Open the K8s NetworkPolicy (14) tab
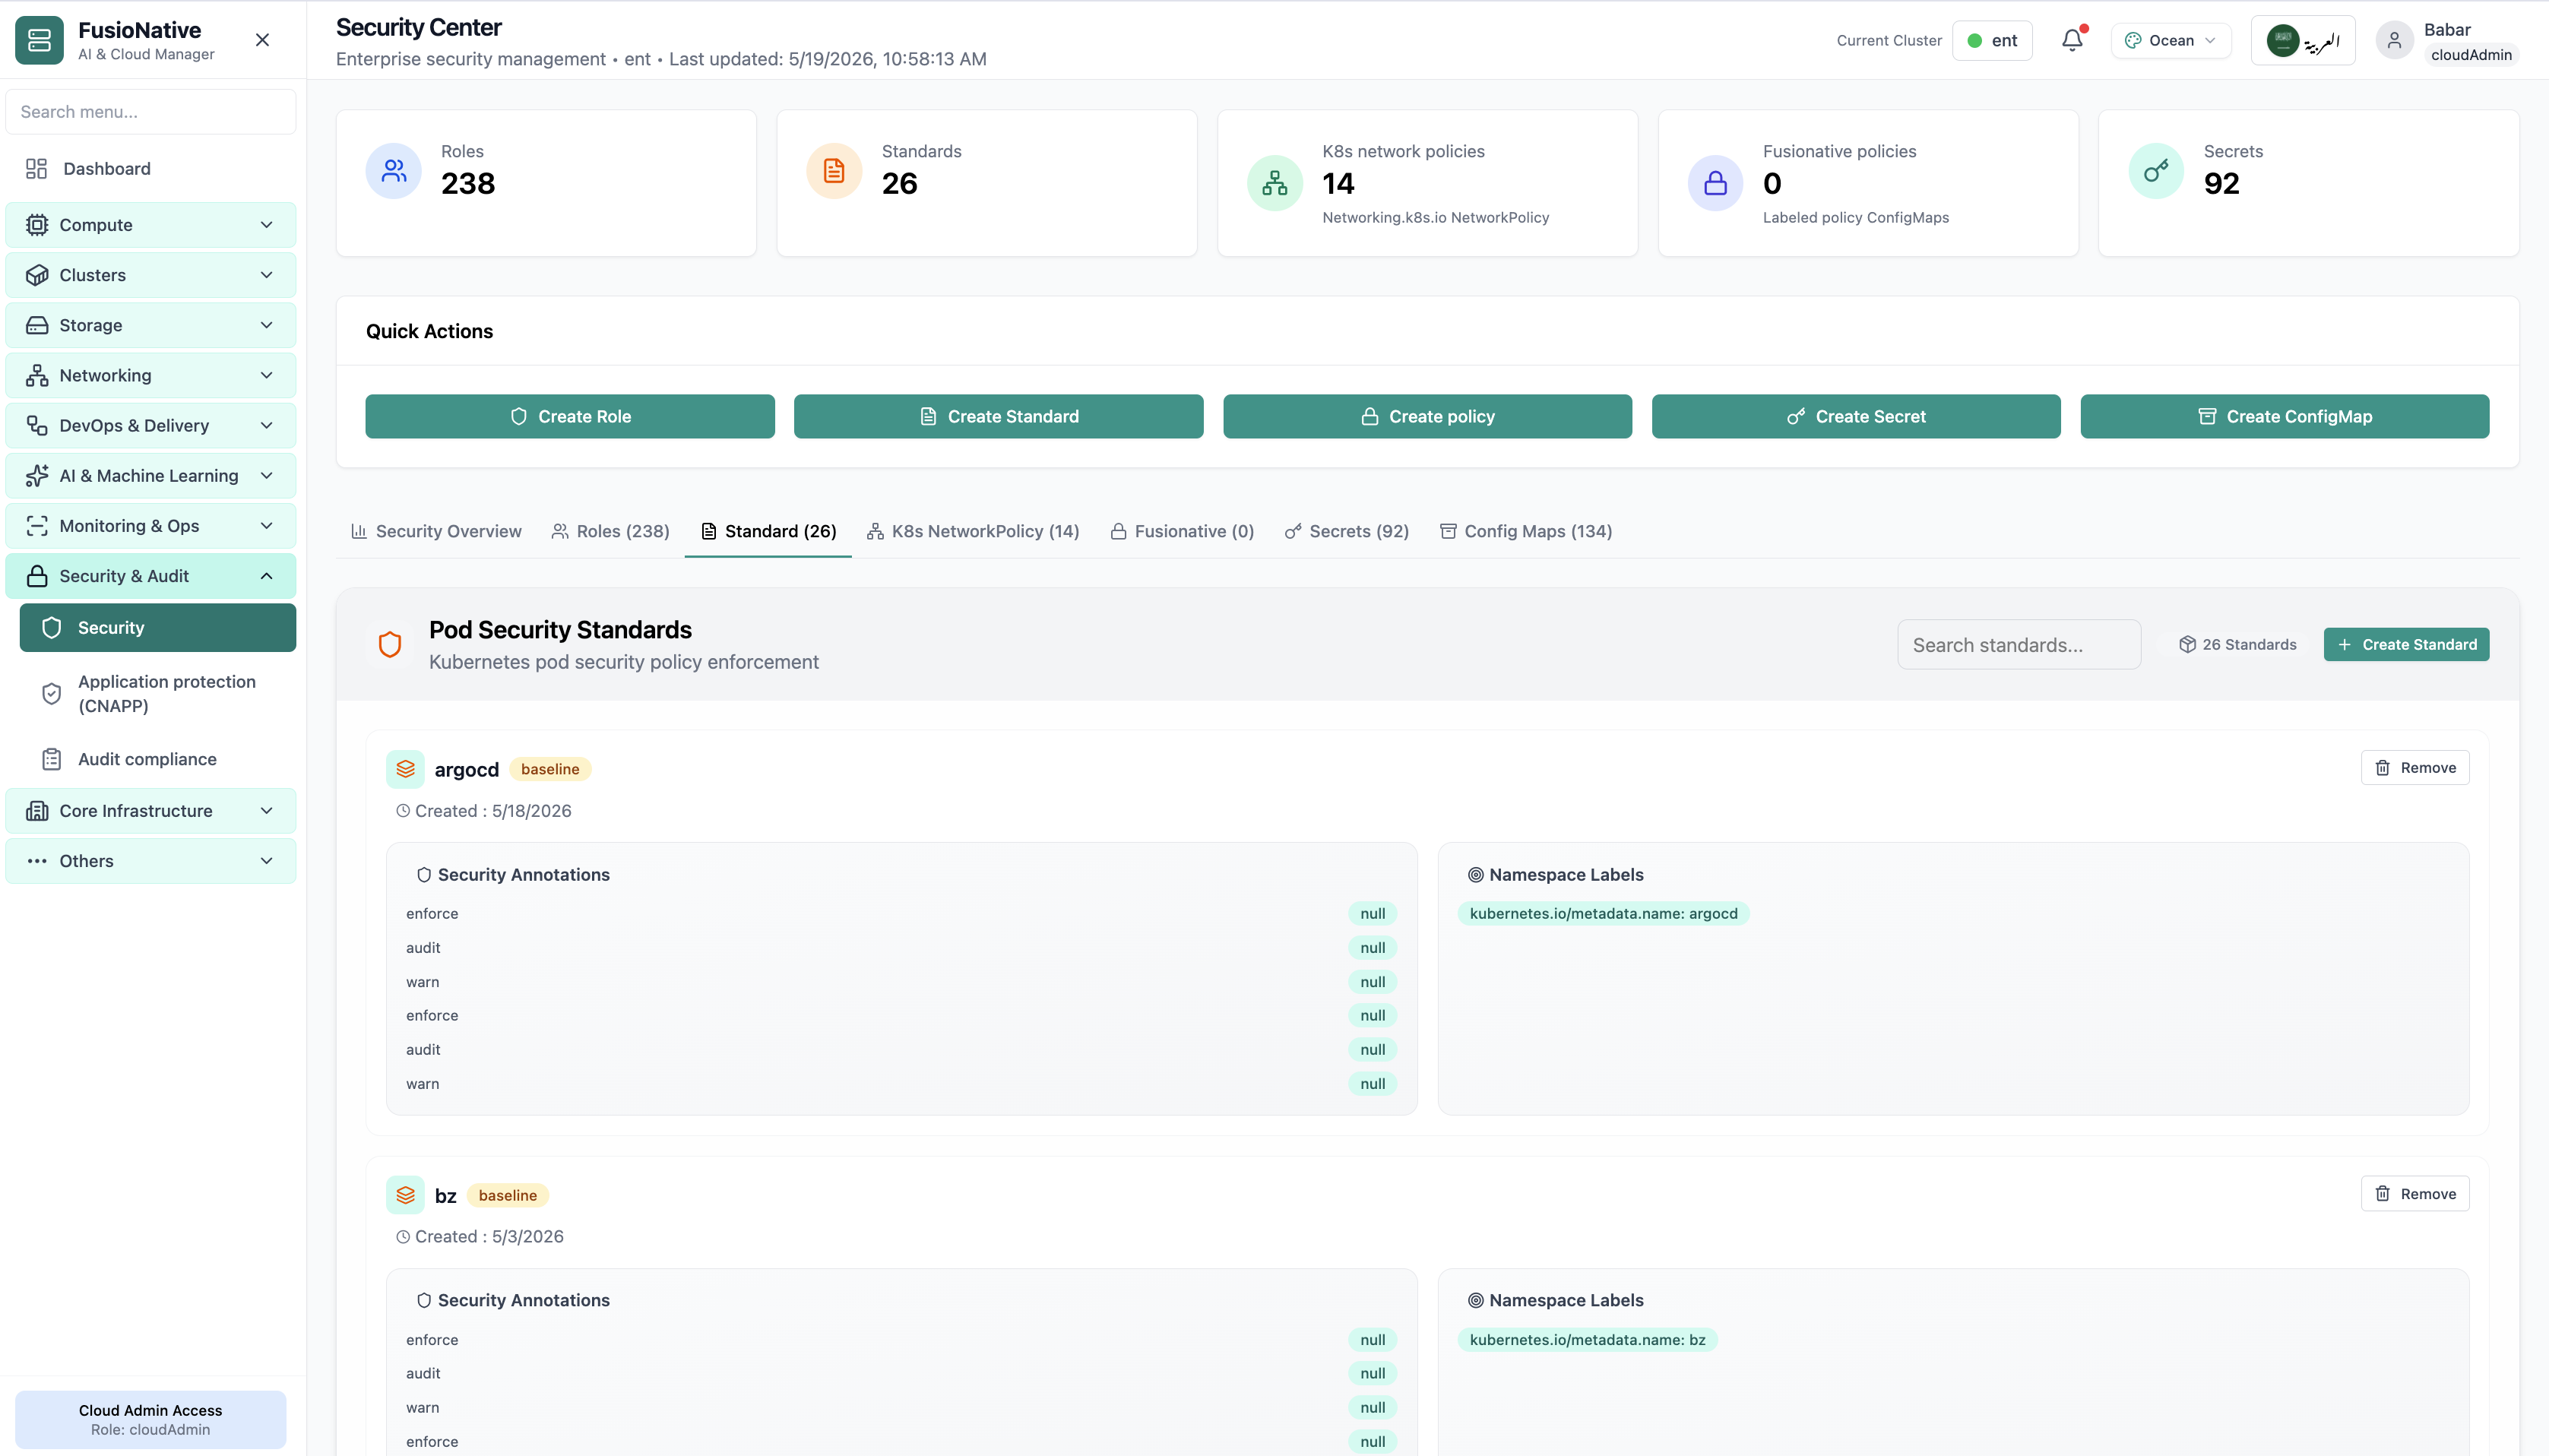The width and height of the screenshot is (2549, 1456). pyautogui.click(x=973, y=531)
